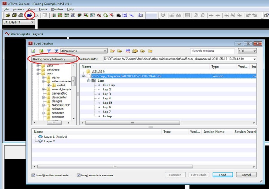269x189 pixels.
Task: Click the Load Session icon circled in the toolbar
Action: 29,15
